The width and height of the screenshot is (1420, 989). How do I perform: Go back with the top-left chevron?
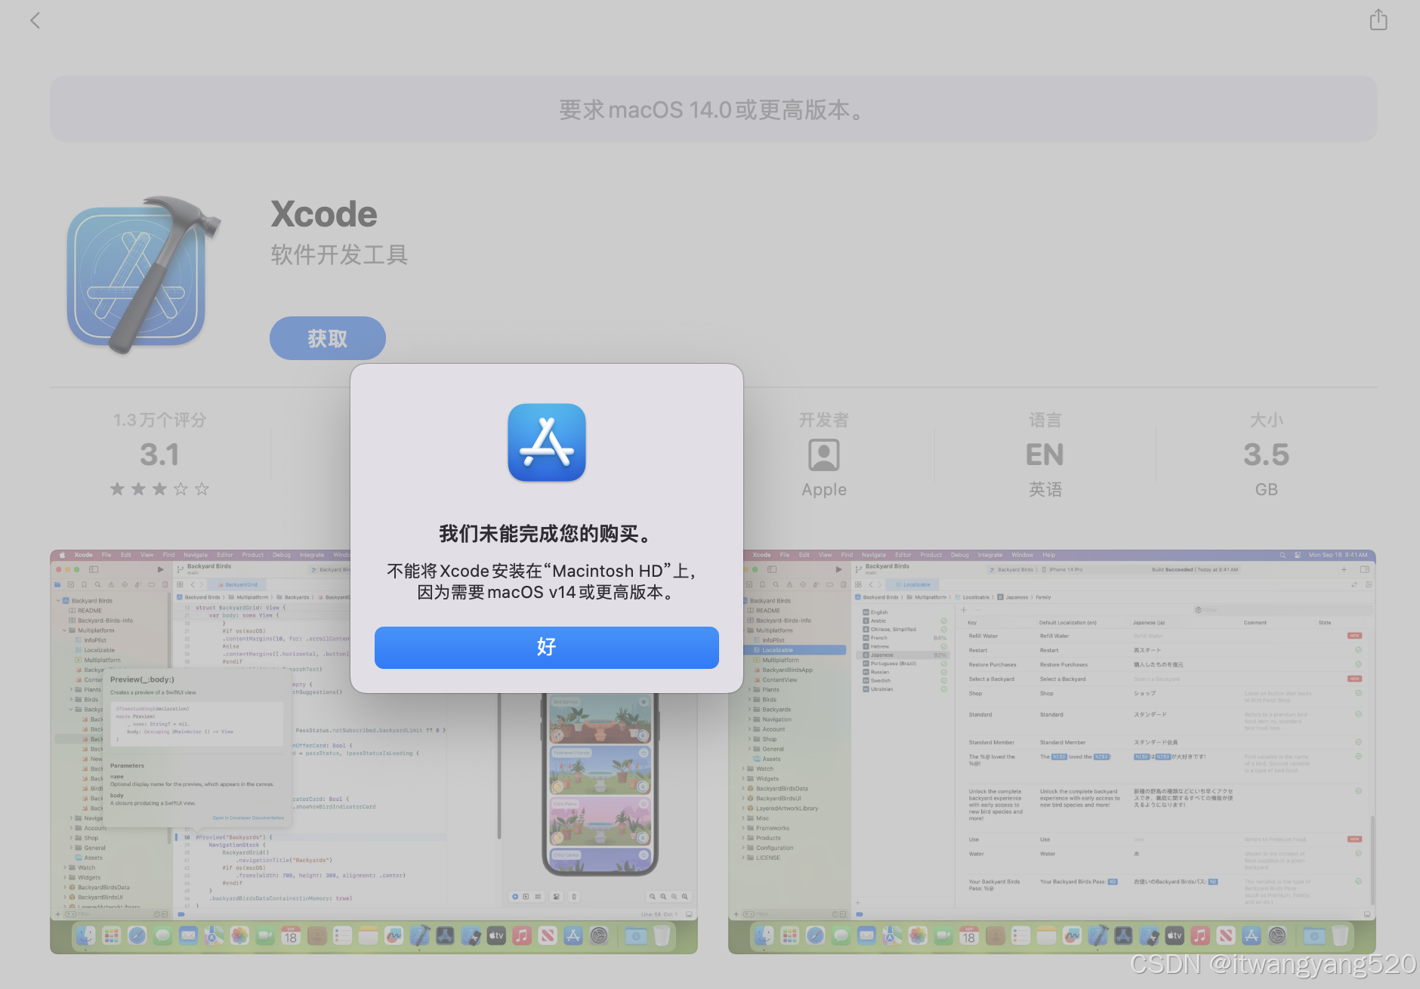[35, 20]
